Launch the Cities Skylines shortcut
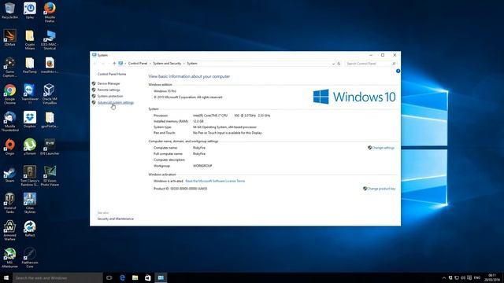Image resolution: width=504 pixels, height=283 pixels. [x=30, y=204]
